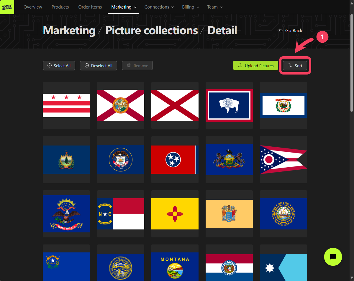Click the Remove button
Image resolution: width=354 pixels, height=281 pixels.
coord(137,65)
